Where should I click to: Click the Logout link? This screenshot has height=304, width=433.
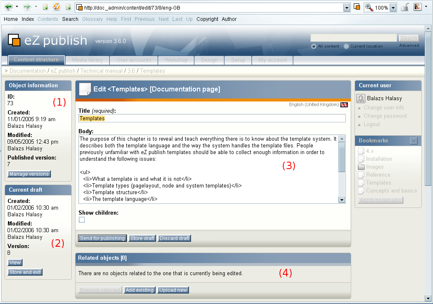tap(372, 124)
